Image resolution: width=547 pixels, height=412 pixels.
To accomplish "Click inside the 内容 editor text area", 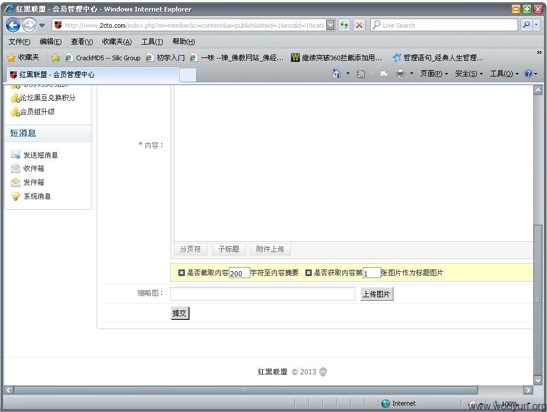I will point(353,163).
